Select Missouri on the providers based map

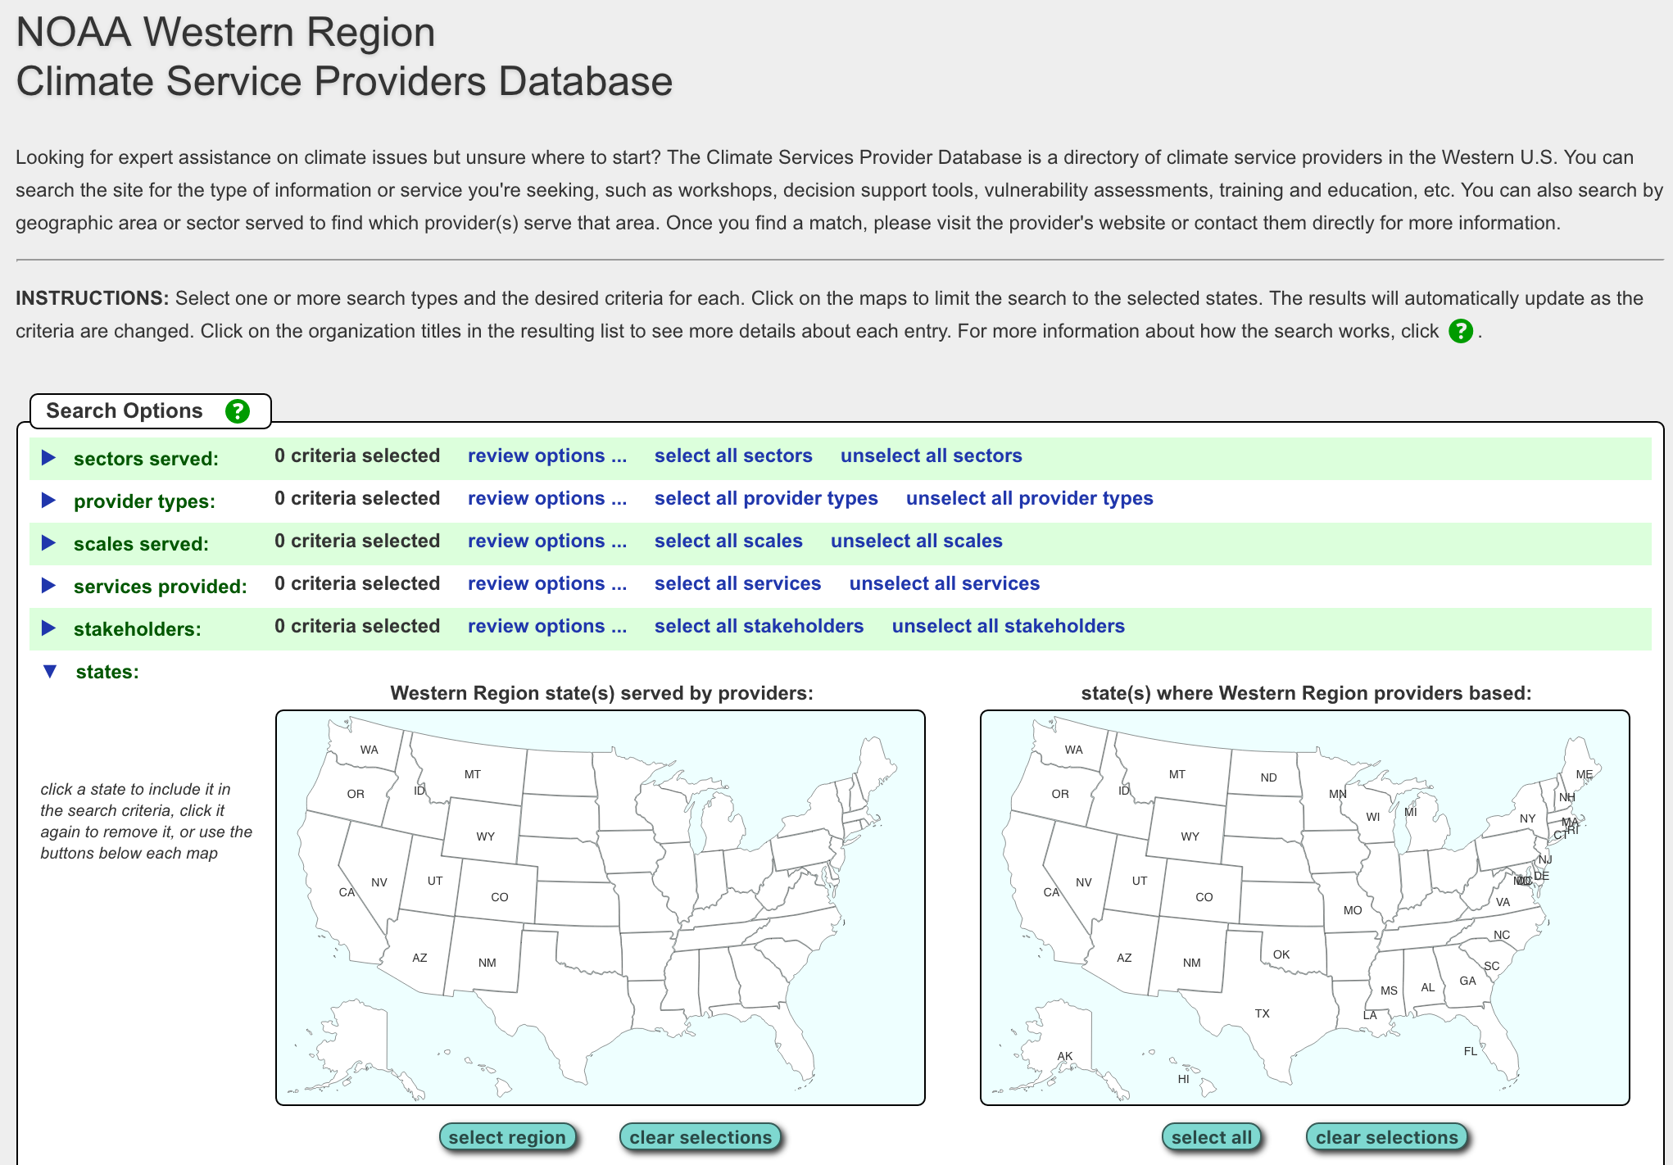(1352, 909)
